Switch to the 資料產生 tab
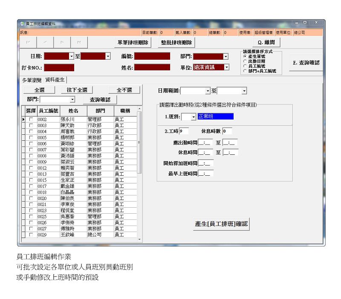Screen dimensions: 341x299 (x=55, y=80)
